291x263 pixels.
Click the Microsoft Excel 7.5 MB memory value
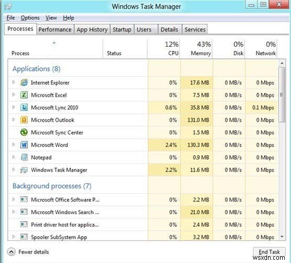pos(201,95)
